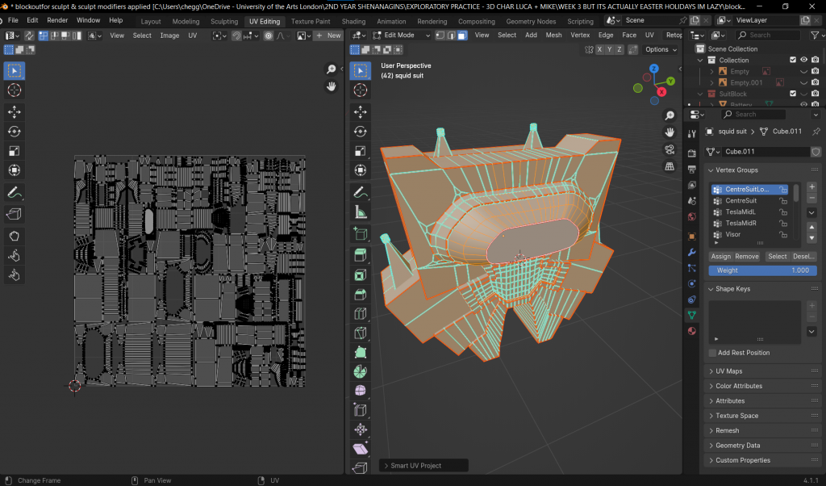Open the Material properties tab
The height and width of the screenshot is (486, 826).
click(x=691, y=331)
